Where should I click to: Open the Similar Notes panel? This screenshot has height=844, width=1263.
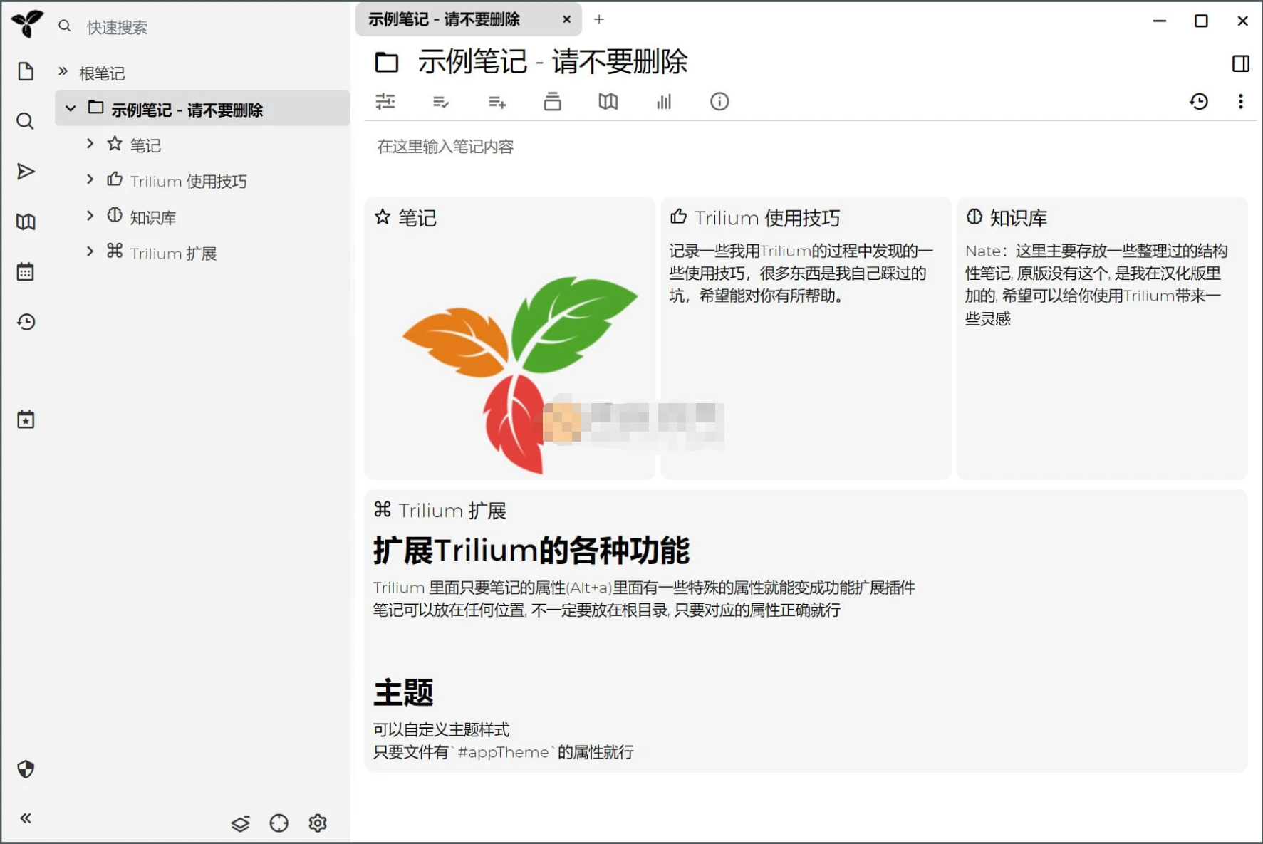[663, 102]
